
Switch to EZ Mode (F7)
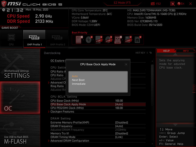(122, 3)
